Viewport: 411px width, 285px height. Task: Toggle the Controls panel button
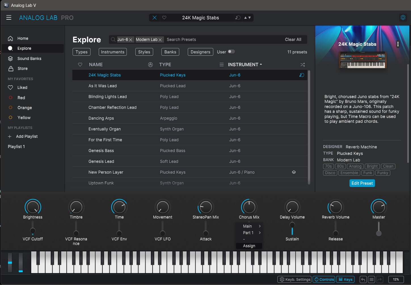pyautogui.click(x=324, y=279)
